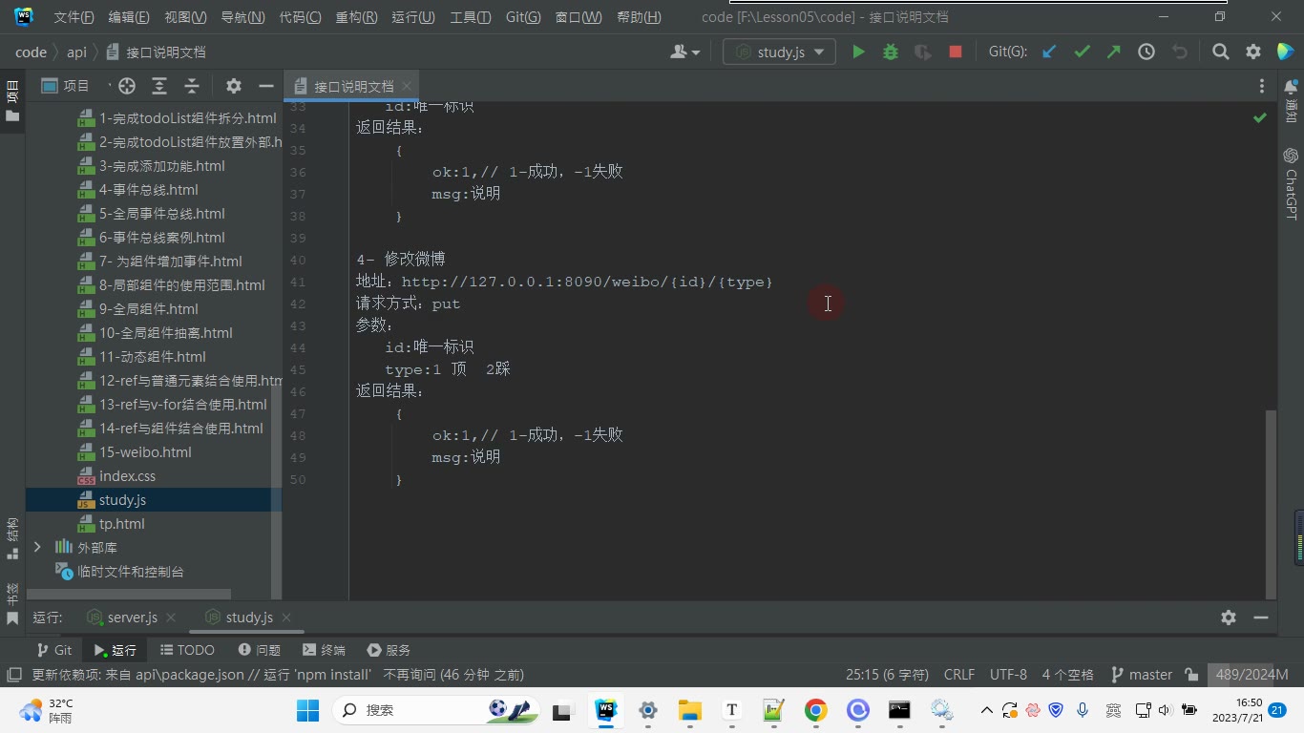Change line separator CRLF in status bar
This screenshot has width=1304, height=733.
coord(959,675)
